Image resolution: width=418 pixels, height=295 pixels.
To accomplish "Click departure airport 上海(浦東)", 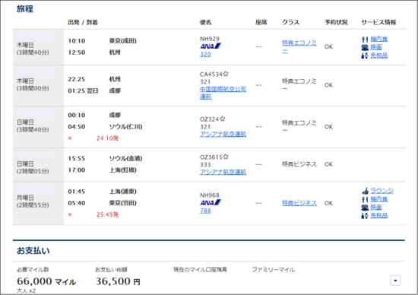I will point(122,192).
